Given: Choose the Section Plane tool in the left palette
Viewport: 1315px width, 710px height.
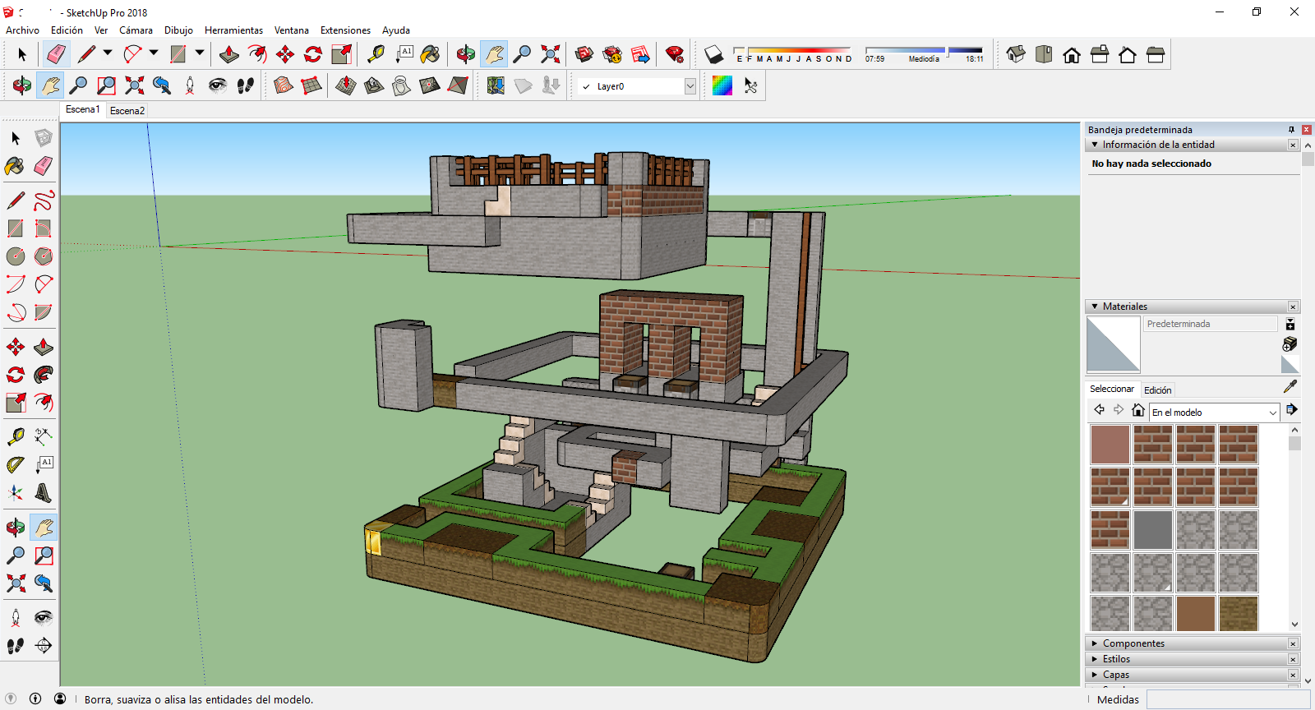Looking at the screenshot, I should point(44,646).
